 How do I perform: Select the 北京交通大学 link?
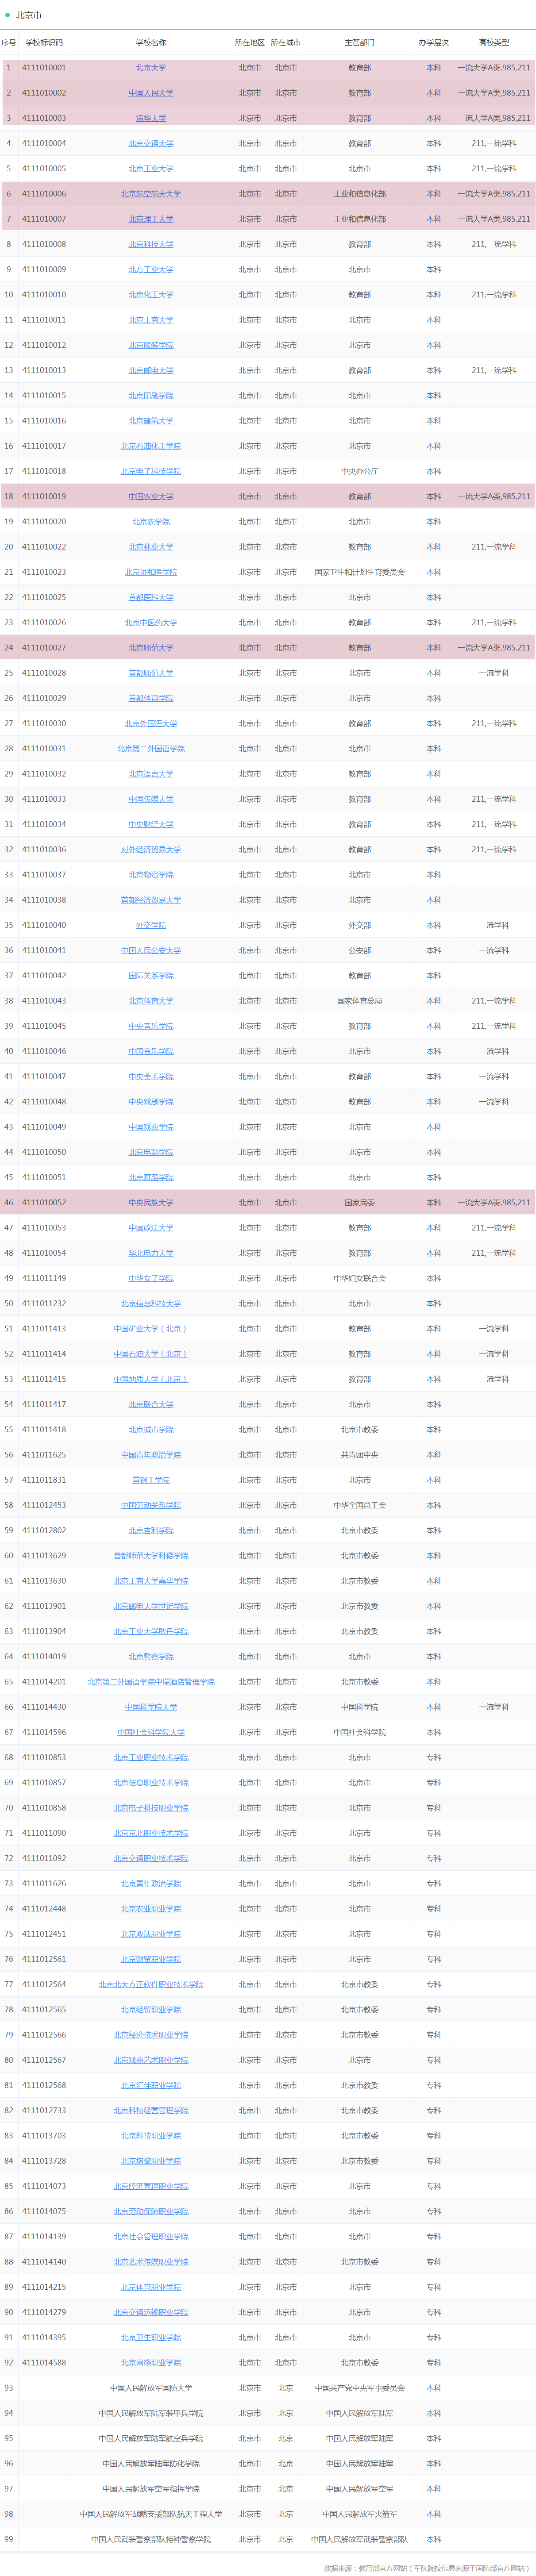click(x=151, y=144)
